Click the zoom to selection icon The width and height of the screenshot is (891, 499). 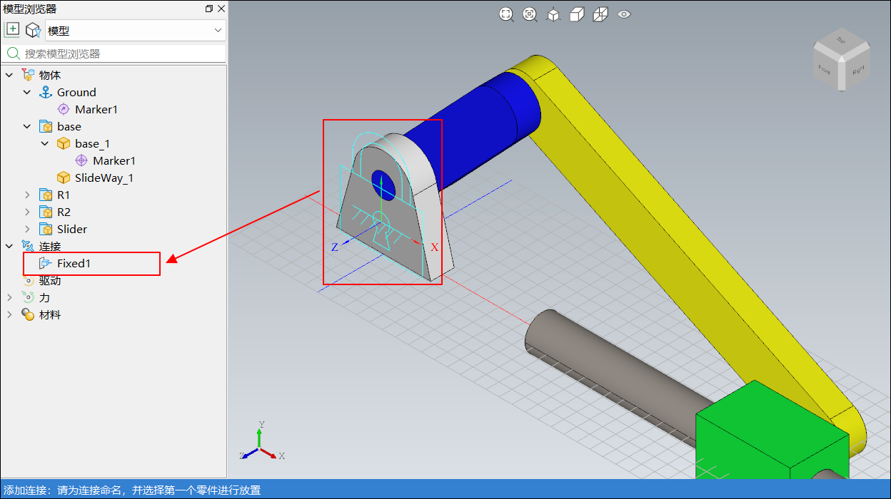[x=530, y=14]
